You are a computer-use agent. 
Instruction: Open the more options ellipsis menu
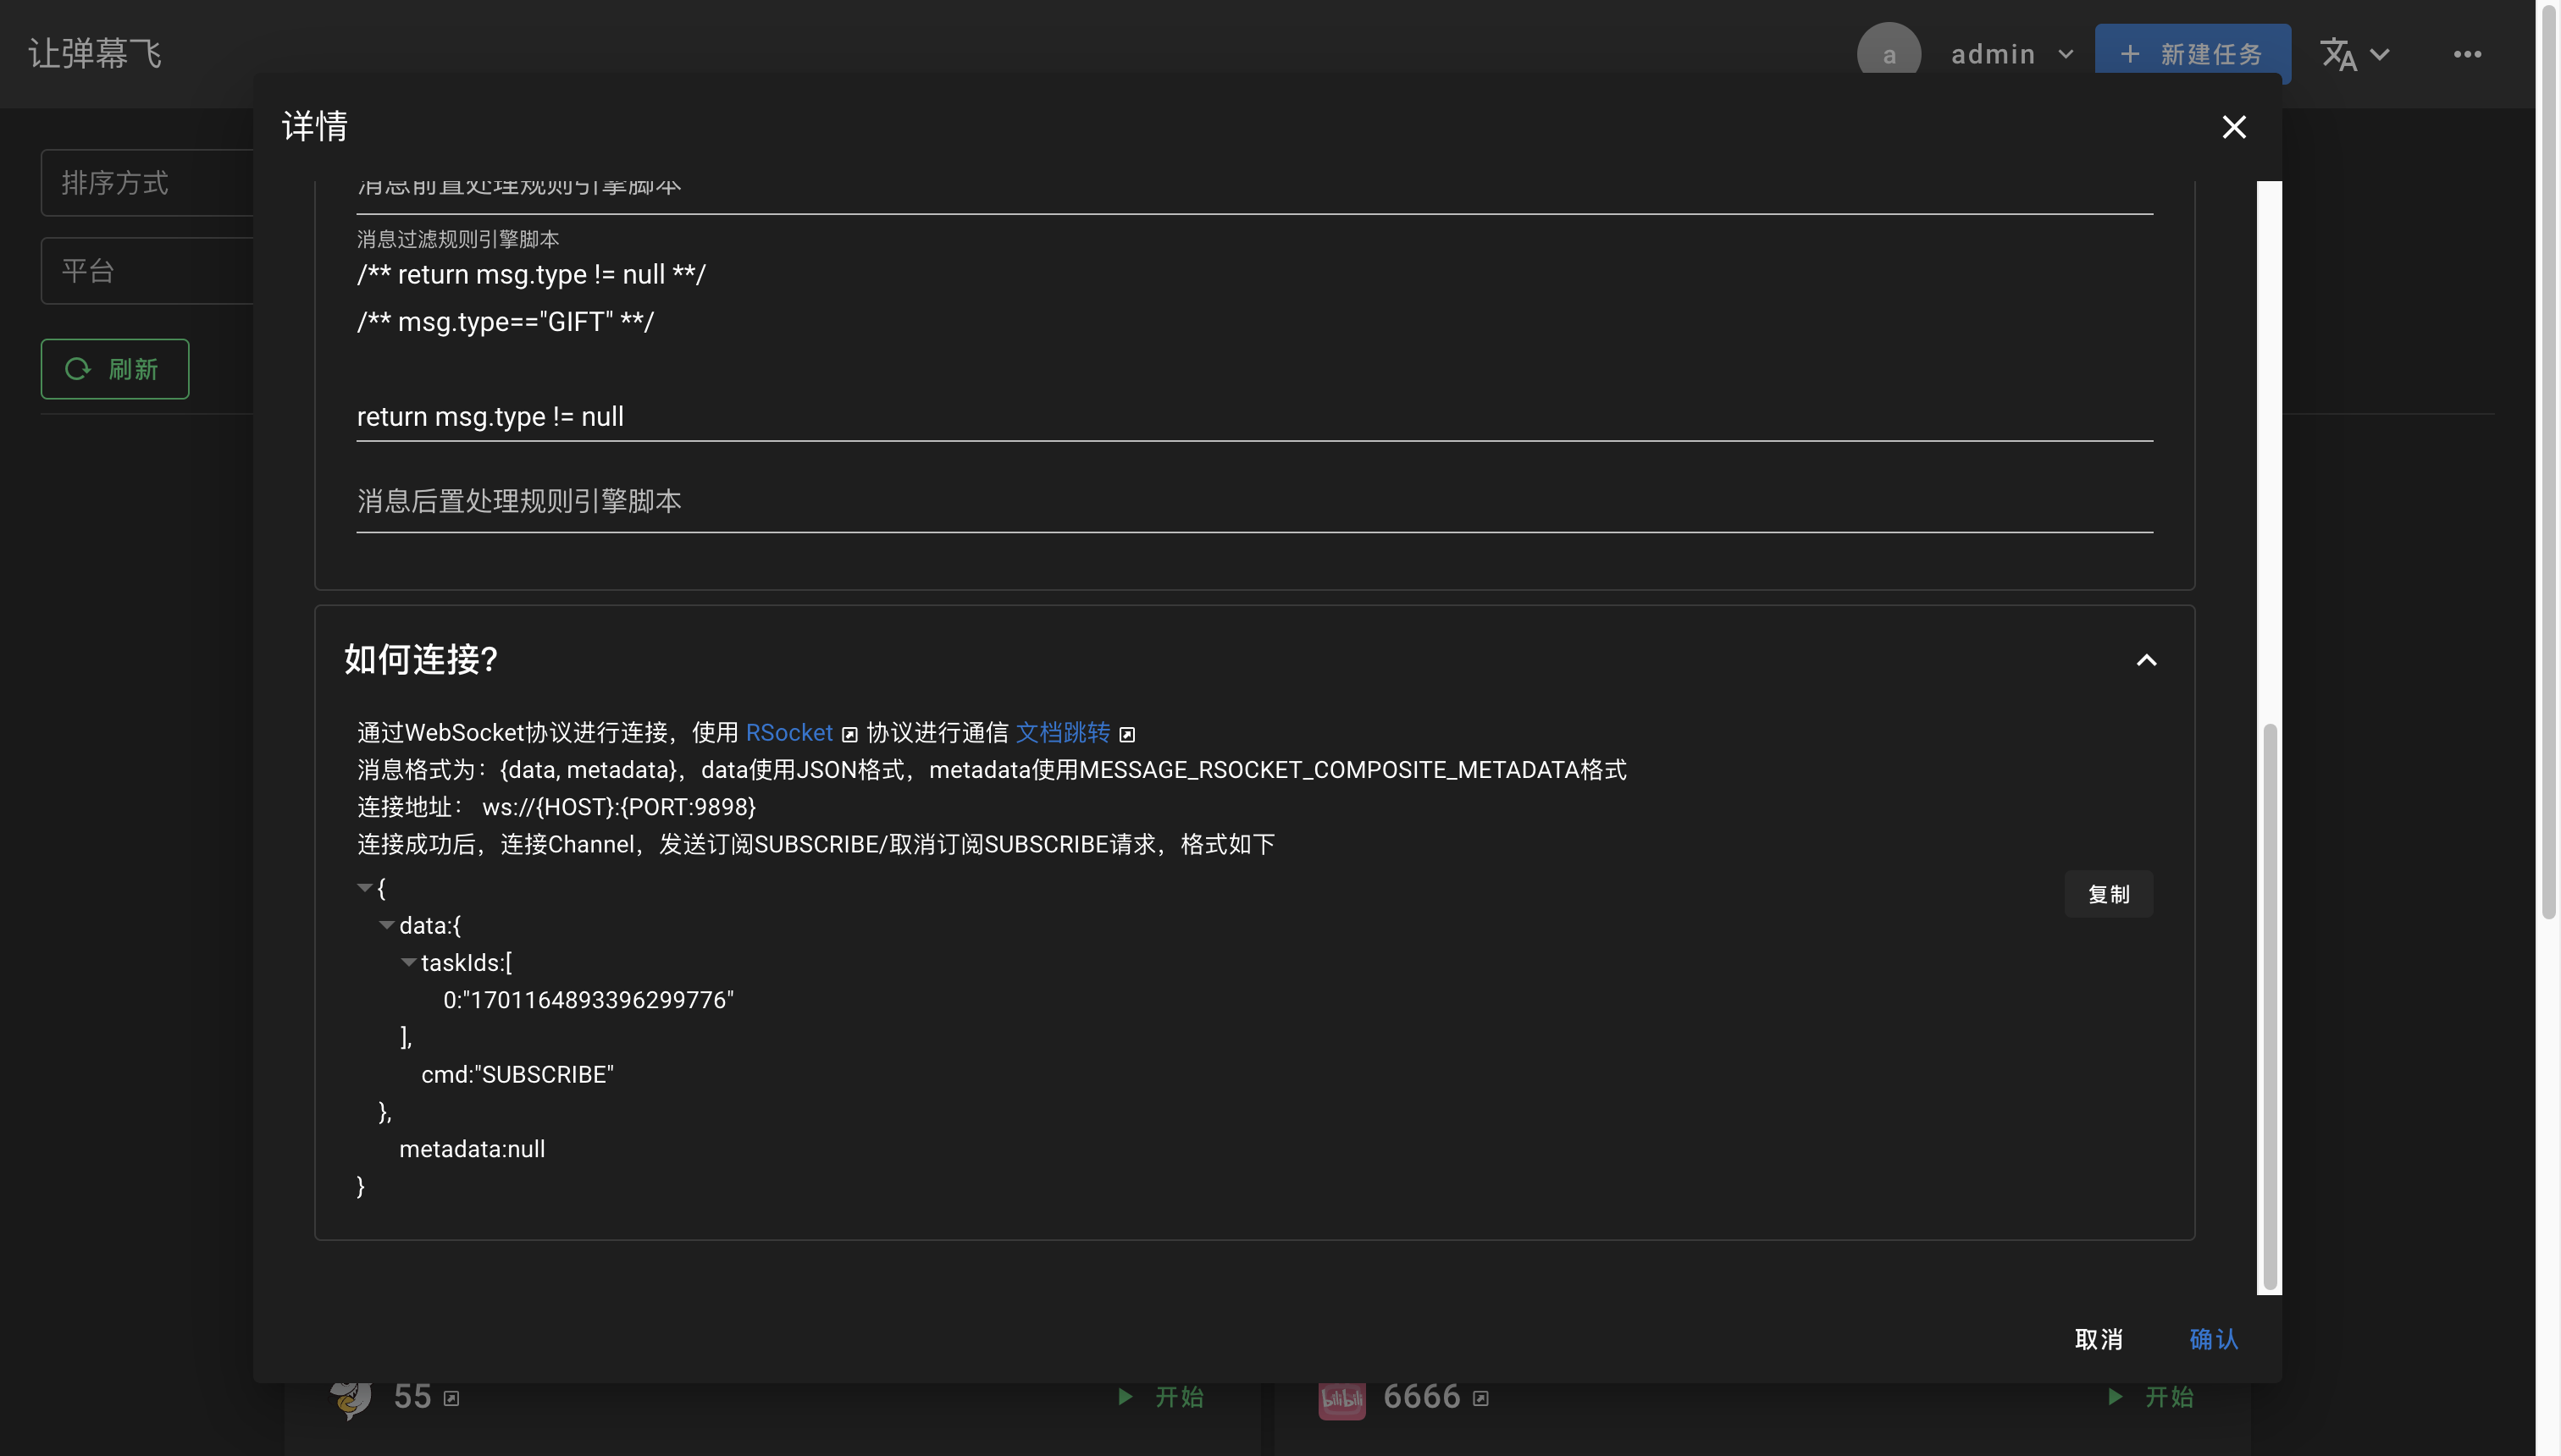pos(2469,54)
